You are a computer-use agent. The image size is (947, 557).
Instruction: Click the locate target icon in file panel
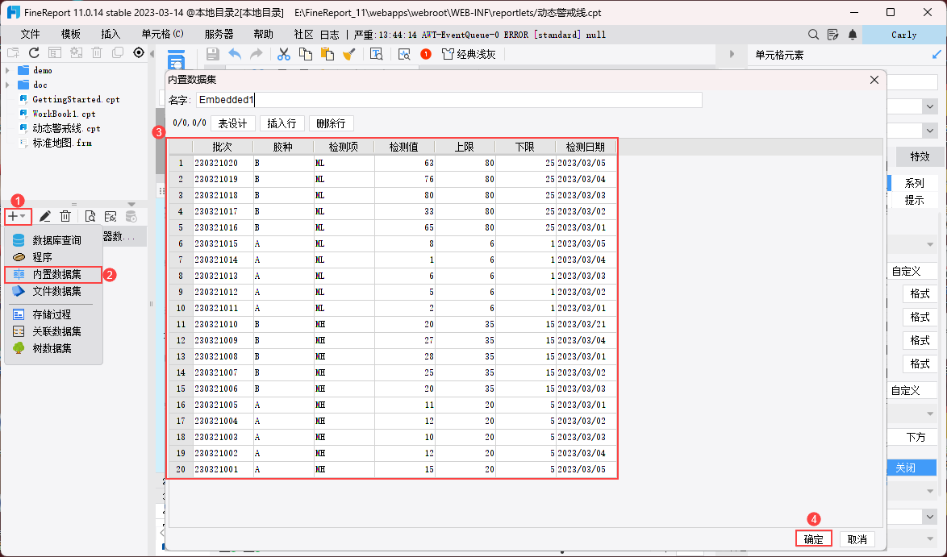(x=139, y=52)
